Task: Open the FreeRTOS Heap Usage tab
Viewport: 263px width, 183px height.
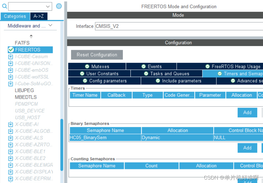Action: 220,66
